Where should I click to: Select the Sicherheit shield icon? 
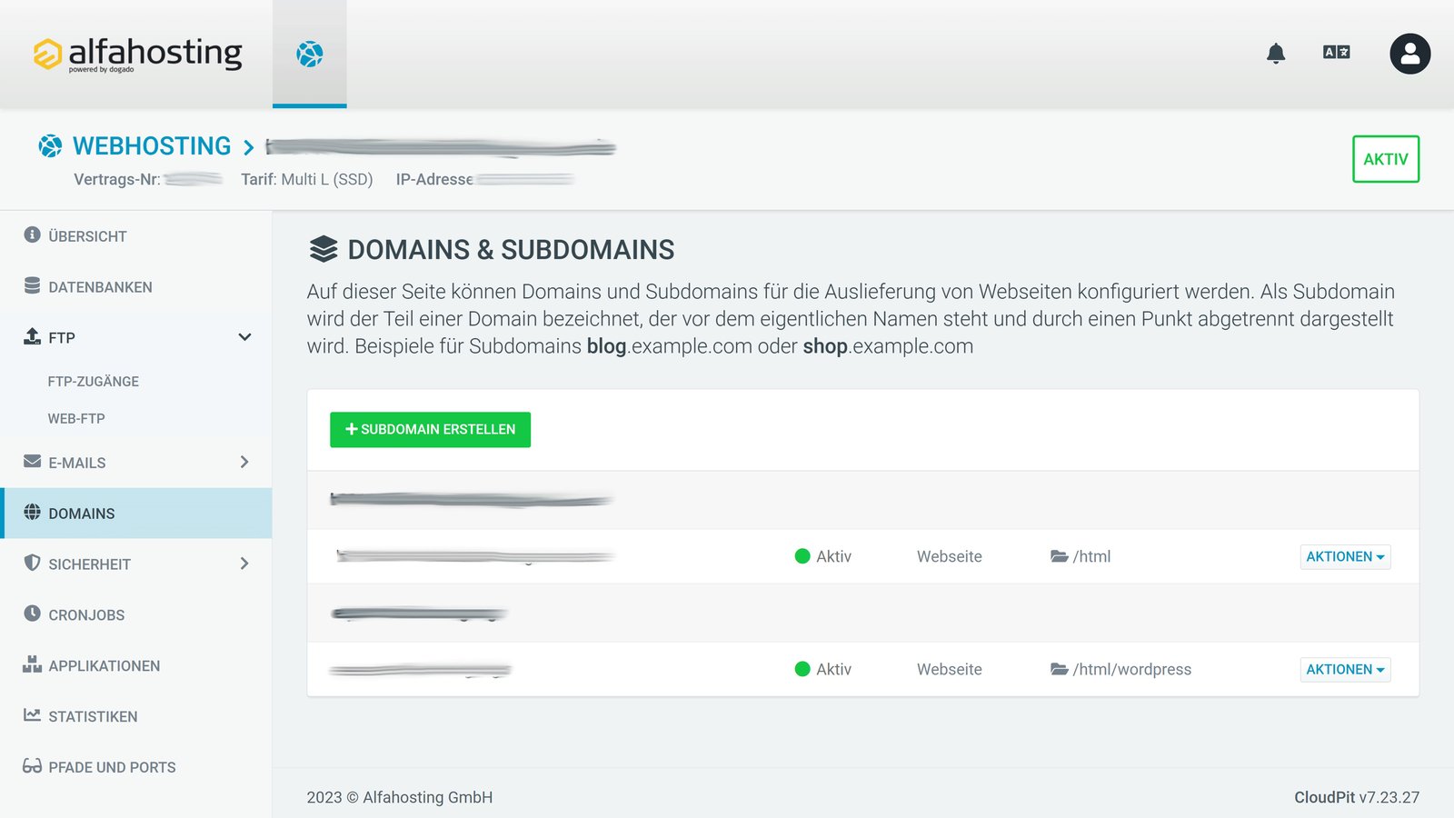tap(31, 564)
